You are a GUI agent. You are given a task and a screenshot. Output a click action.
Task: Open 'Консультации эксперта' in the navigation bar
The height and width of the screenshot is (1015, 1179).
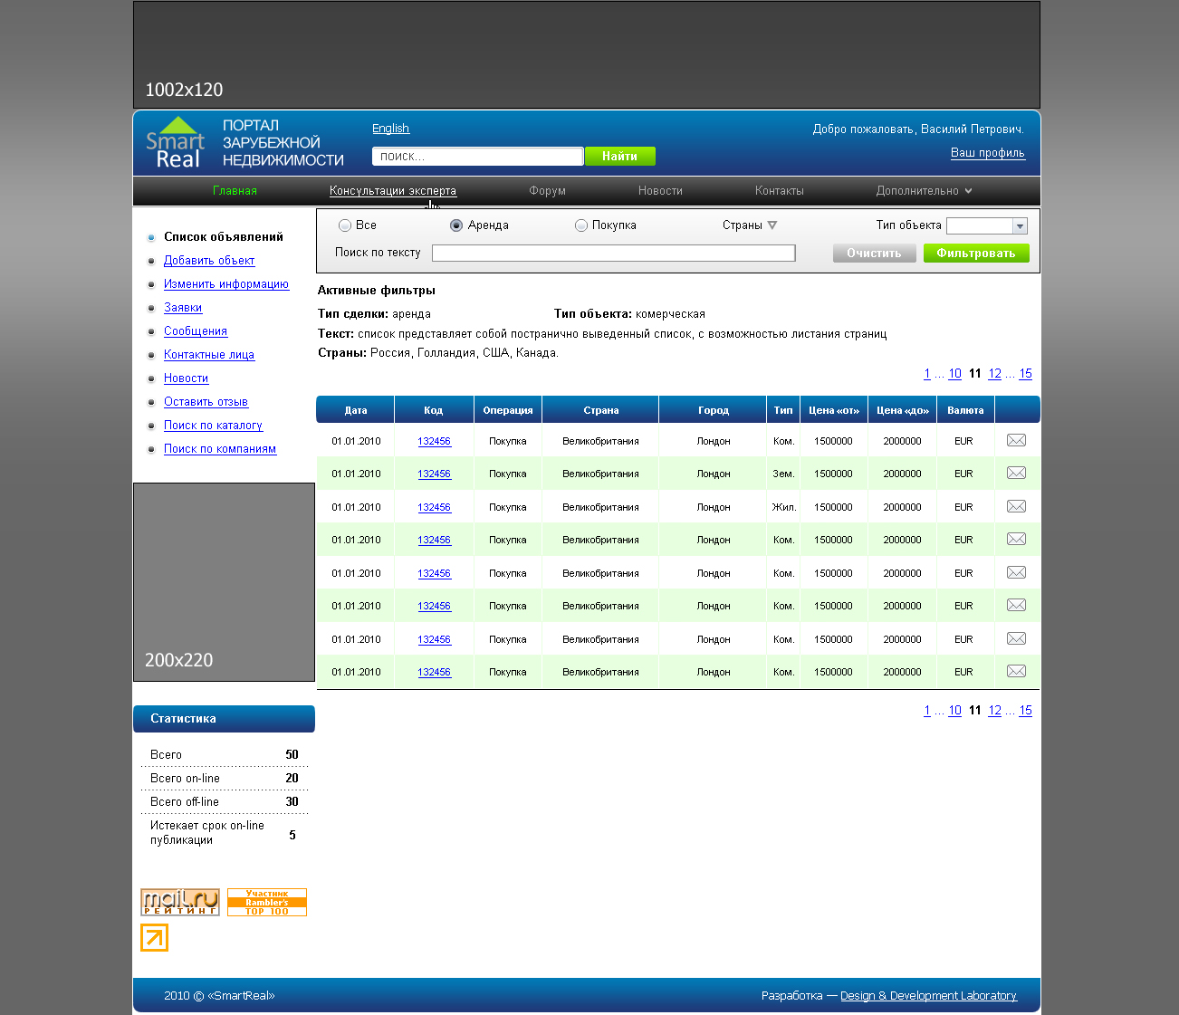tap(393, 191)
